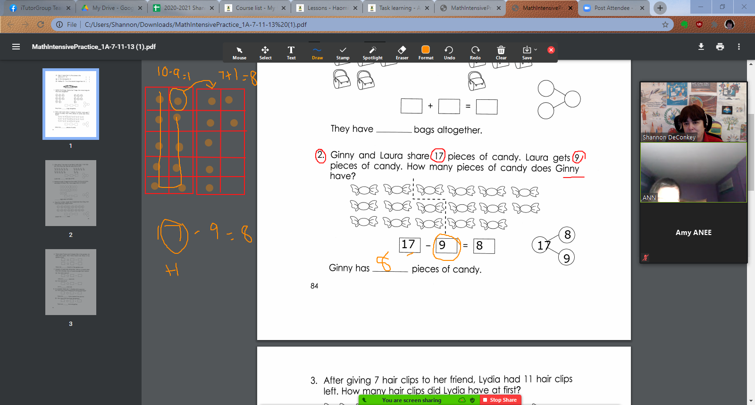
Task: Open a new browser tab
Action: point(660,8)
